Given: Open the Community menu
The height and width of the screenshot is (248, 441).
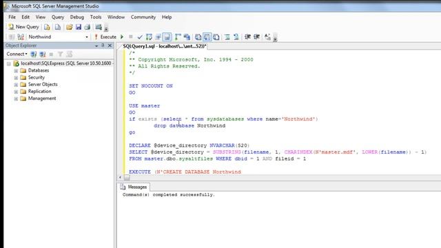Looking at the screenshot, I should pos(143,17).
